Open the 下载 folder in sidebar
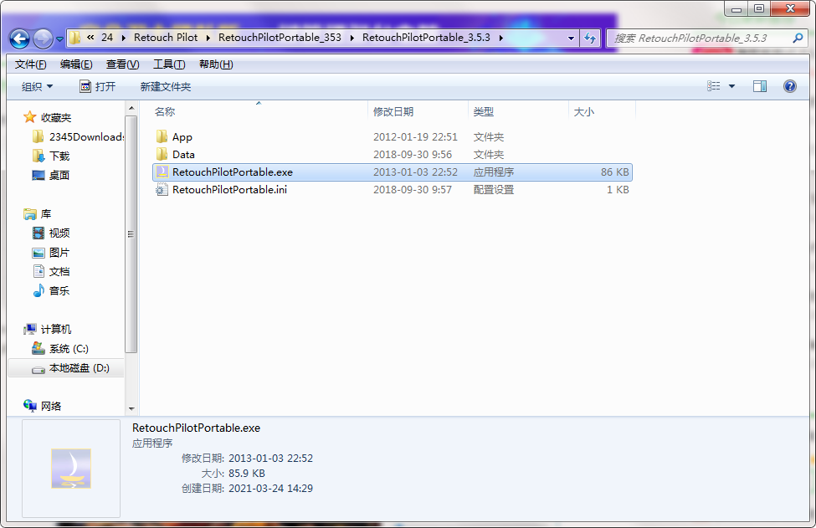The width and height of the screenshot is (816, 528). point(51,156)
